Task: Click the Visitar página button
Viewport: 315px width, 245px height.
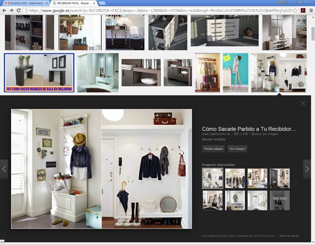Action: tap(213, 149)
